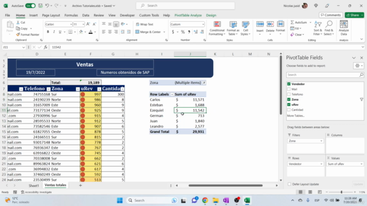Screen dimensions: 367x206
Task: Open Format as Table gallery
Action: 233,28
